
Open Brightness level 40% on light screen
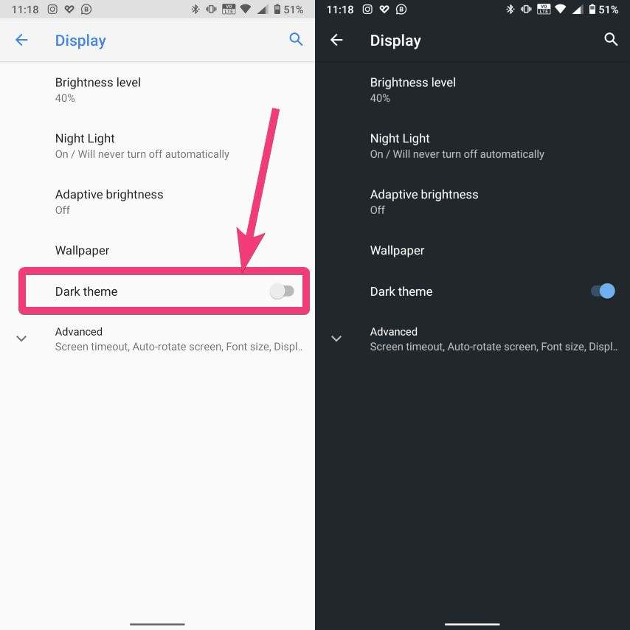(x=158, y=90)
